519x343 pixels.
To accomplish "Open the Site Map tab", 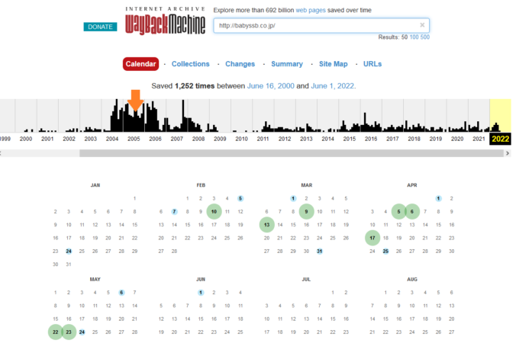I will (x=333, y=64).
